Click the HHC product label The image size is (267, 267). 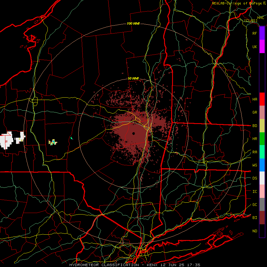pos(260,18)
